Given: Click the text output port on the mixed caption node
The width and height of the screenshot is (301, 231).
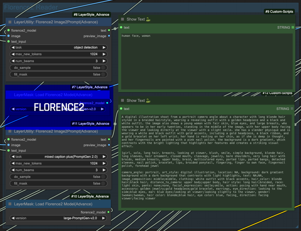Looking at the screenshot, I should click(x=109, y=140).
